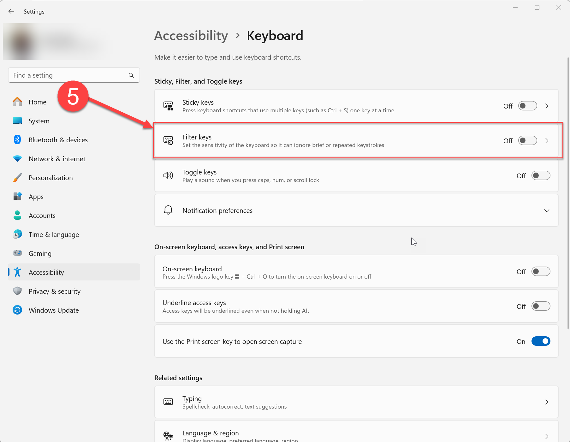Switch on the On-screen keyboard toggle
This screenshot has width=570, height=442.
[x=541, y=272]
